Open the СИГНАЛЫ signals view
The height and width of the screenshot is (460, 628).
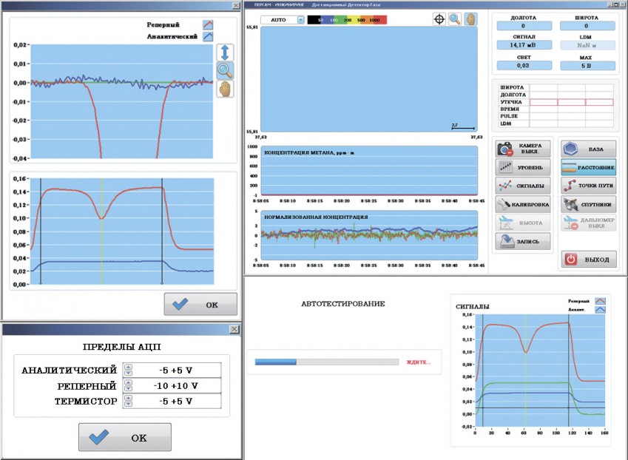pyautogui.click(x=524, y=185)
